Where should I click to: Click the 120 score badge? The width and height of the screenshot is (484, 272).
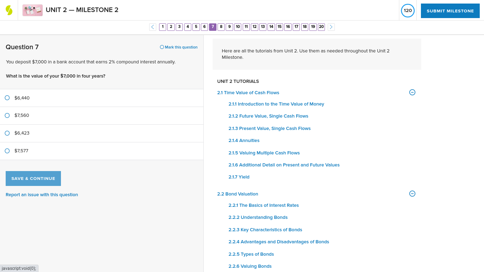coord(407,11)
